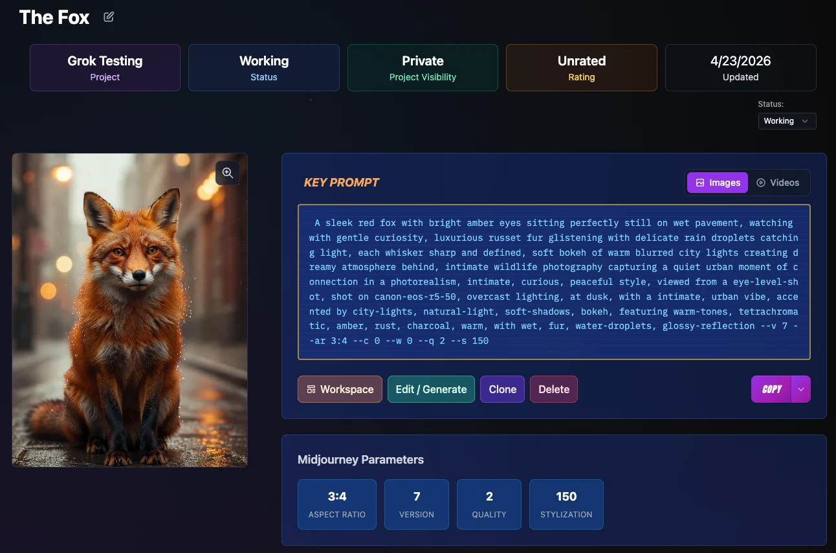Click the Delete button
Screen dimensions: 836x553
(553, 389)
